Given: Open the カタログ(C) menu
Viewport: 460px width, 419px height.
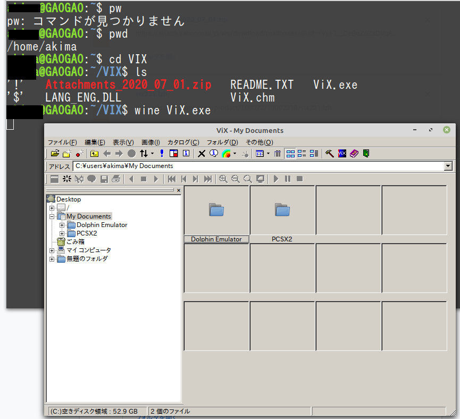Looking at the screenshot, I should [183, 143].
